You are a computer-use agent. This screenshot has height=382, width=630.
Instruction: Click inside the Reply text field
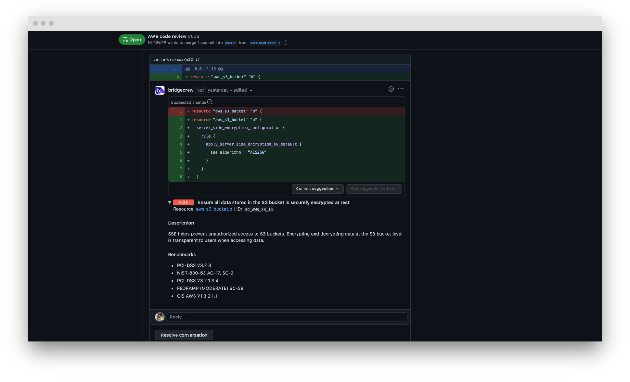287,317
